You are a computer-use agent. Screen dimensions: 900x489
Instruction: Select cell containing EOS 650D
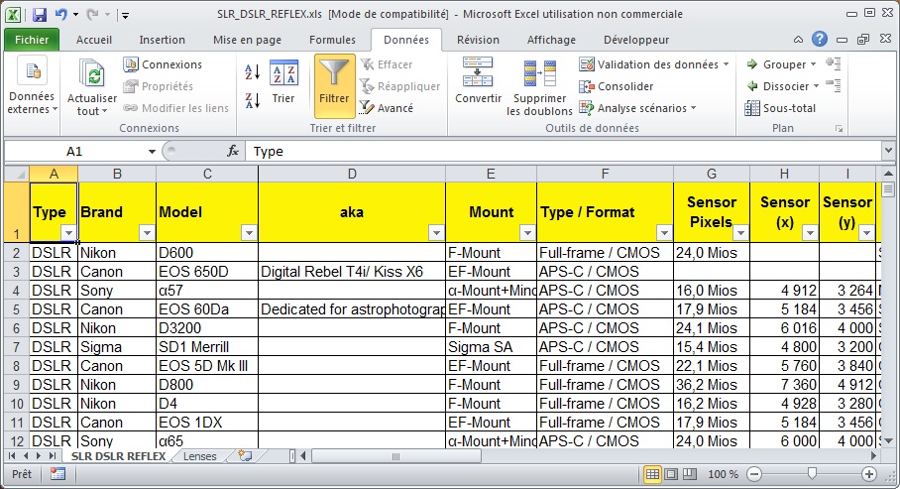point(207,271)
